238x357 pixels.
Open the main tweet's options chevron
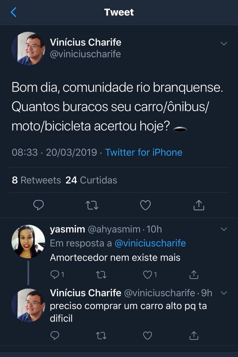(224, 44)
